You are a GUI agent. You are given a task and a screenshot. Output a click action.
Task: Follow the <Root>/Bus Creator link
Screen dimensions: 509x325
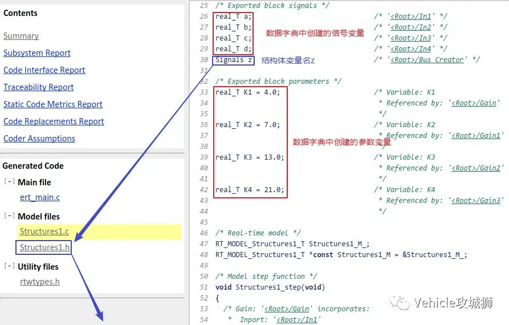[427, 60]
